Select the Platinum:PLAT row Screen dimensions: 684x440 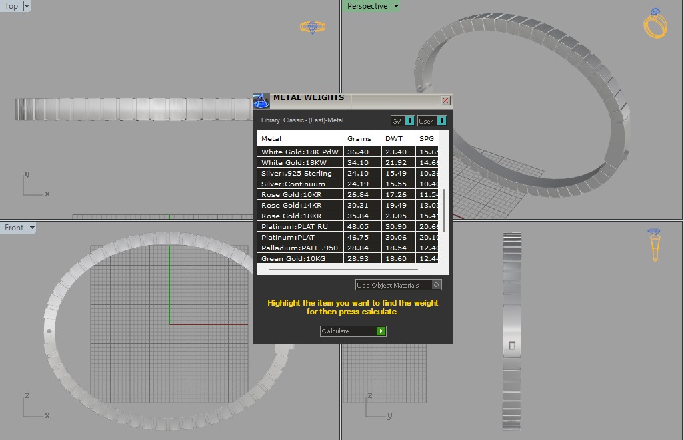348,238
